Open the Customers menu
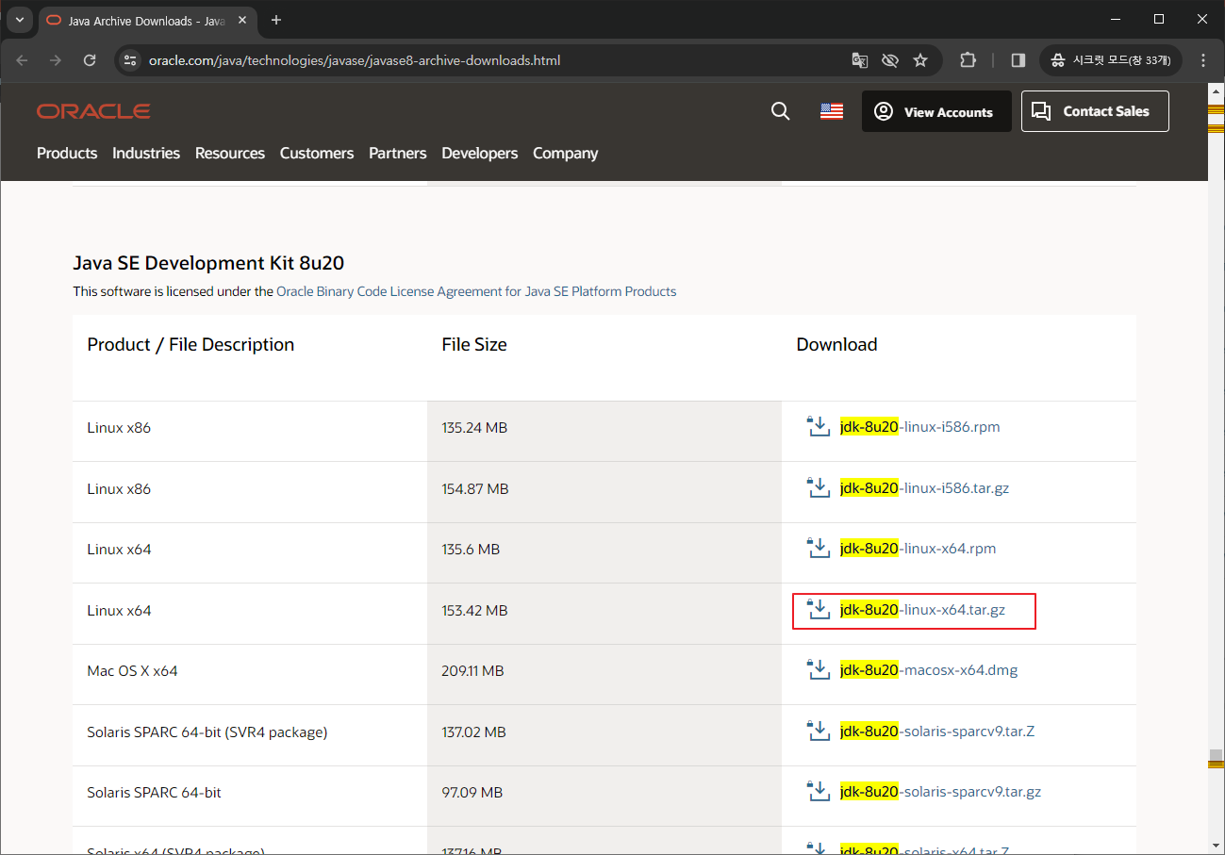The image size is (1225, 855). click(x=317, y=153)
